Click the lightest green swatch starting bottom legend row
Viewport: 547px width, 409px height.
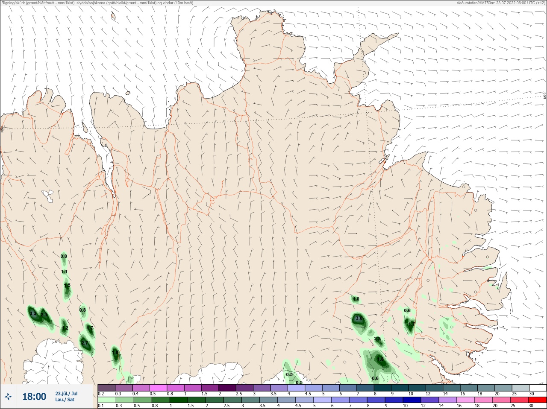pyautogui.click(x=106, y=400)
